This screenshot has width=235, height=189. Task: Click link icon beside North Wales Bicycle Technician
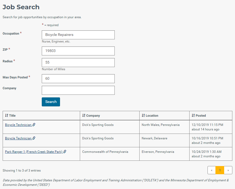point(34,125)
